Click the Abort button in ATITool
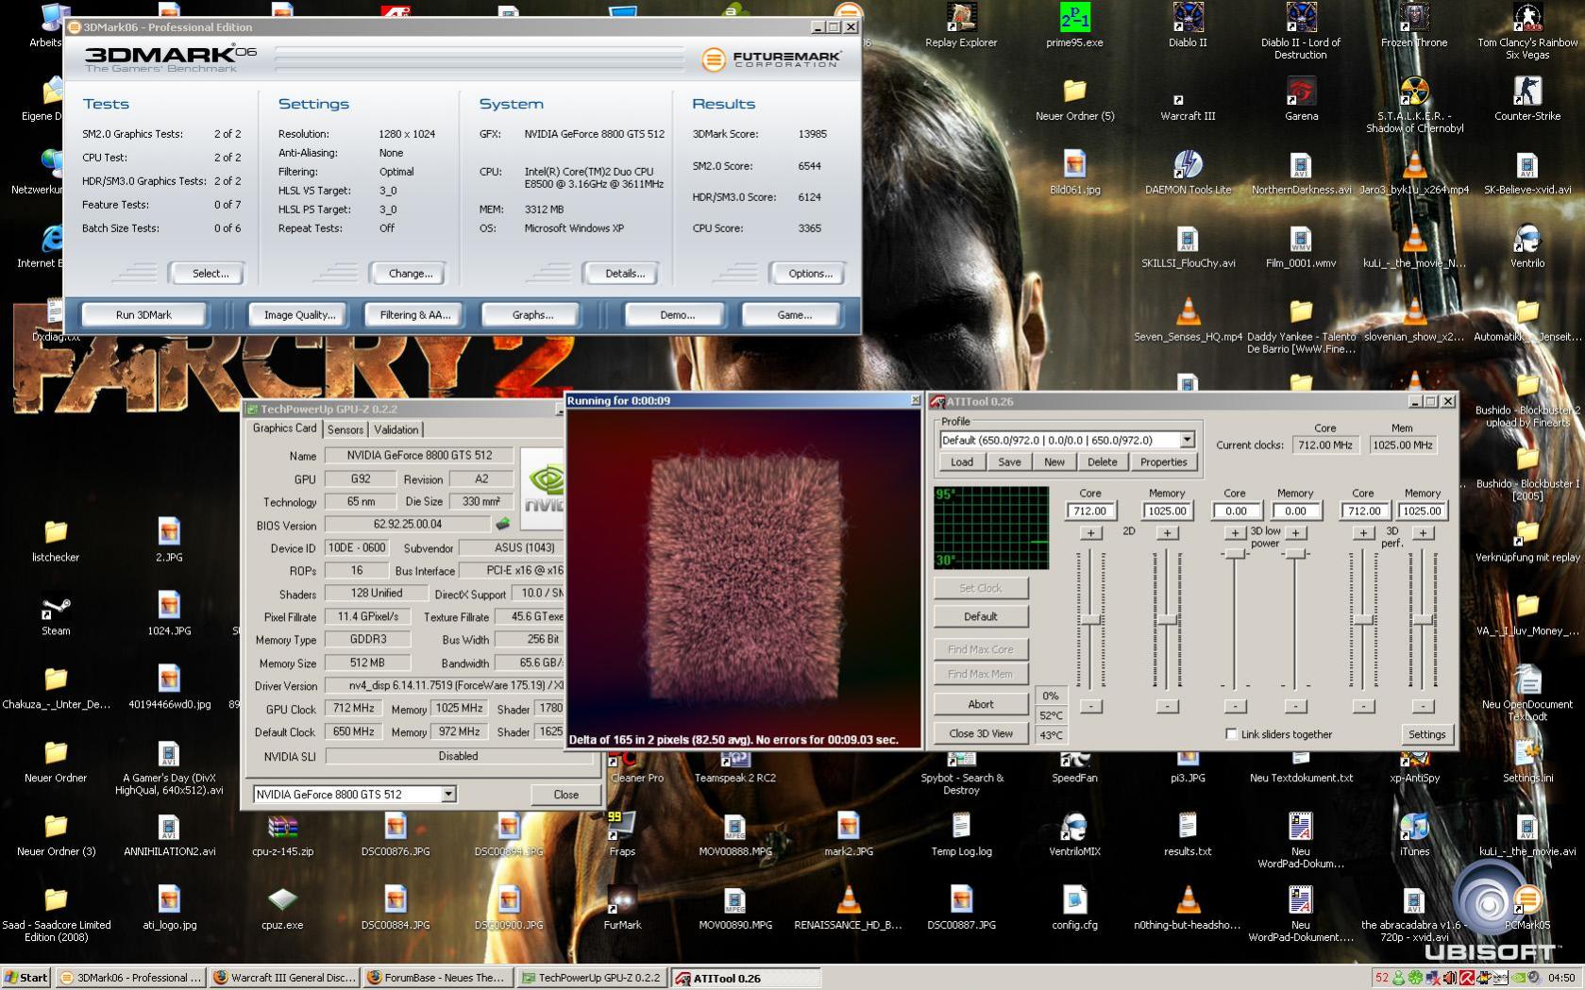The image size is (1585, 990). pyautogui.click(x=980, y=704)
